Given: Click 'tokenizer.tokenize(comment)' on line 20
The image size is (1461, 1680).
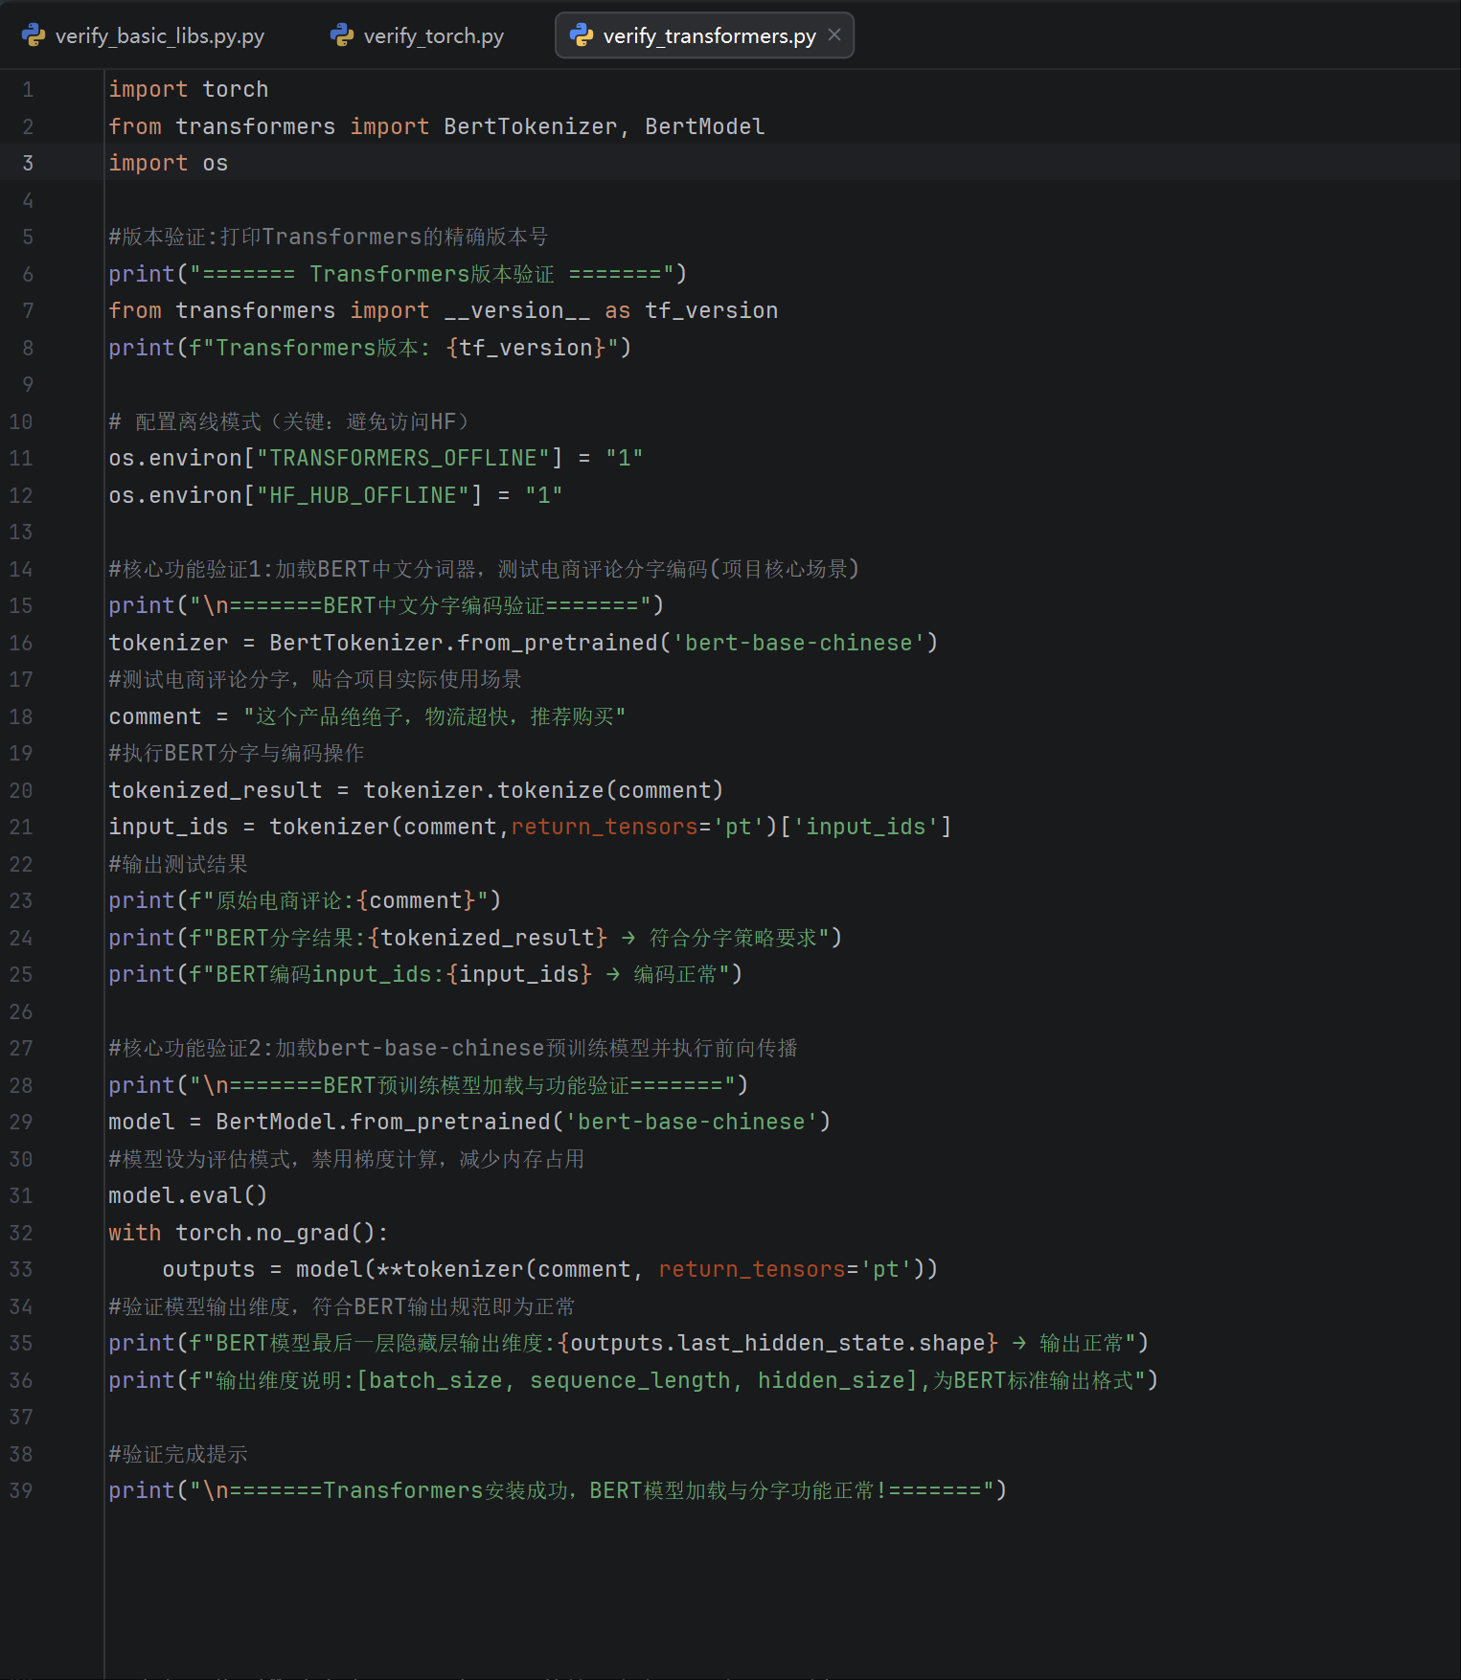Looking at the screenshot, I should tap(543, 790).
